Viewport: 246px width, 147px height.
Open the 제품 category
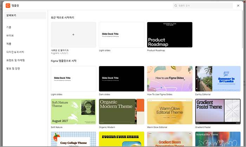tap(9, 44)
